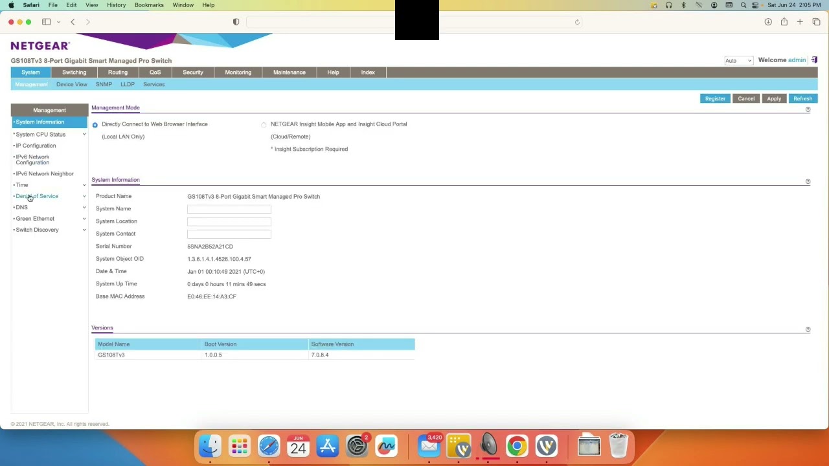Open Finder from the Dock
This screenshot has width=829, height=466.
210,446
